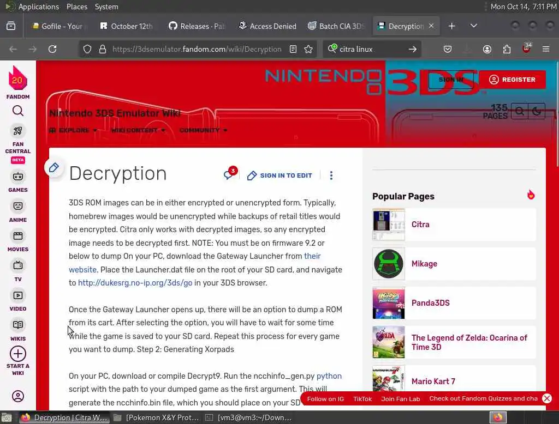The height and width of the screenshot is (424, 559).
Task: Go back with browser back arrow
Action: click(x=13, y=49)
